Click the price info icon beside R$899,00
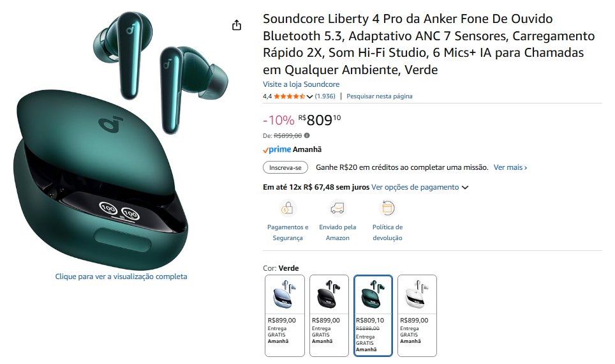615x364 pixels. coord(307,135)
